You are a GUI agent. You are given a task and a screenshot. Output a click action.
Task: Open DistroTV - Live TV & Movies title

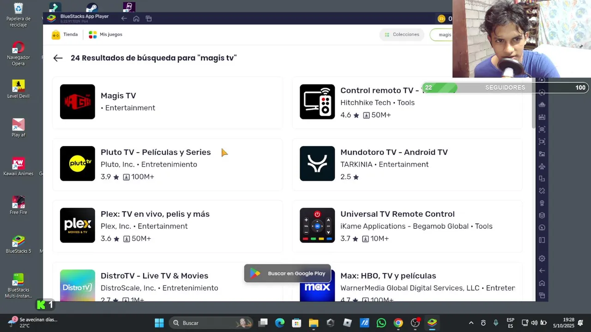click(154, 276)
